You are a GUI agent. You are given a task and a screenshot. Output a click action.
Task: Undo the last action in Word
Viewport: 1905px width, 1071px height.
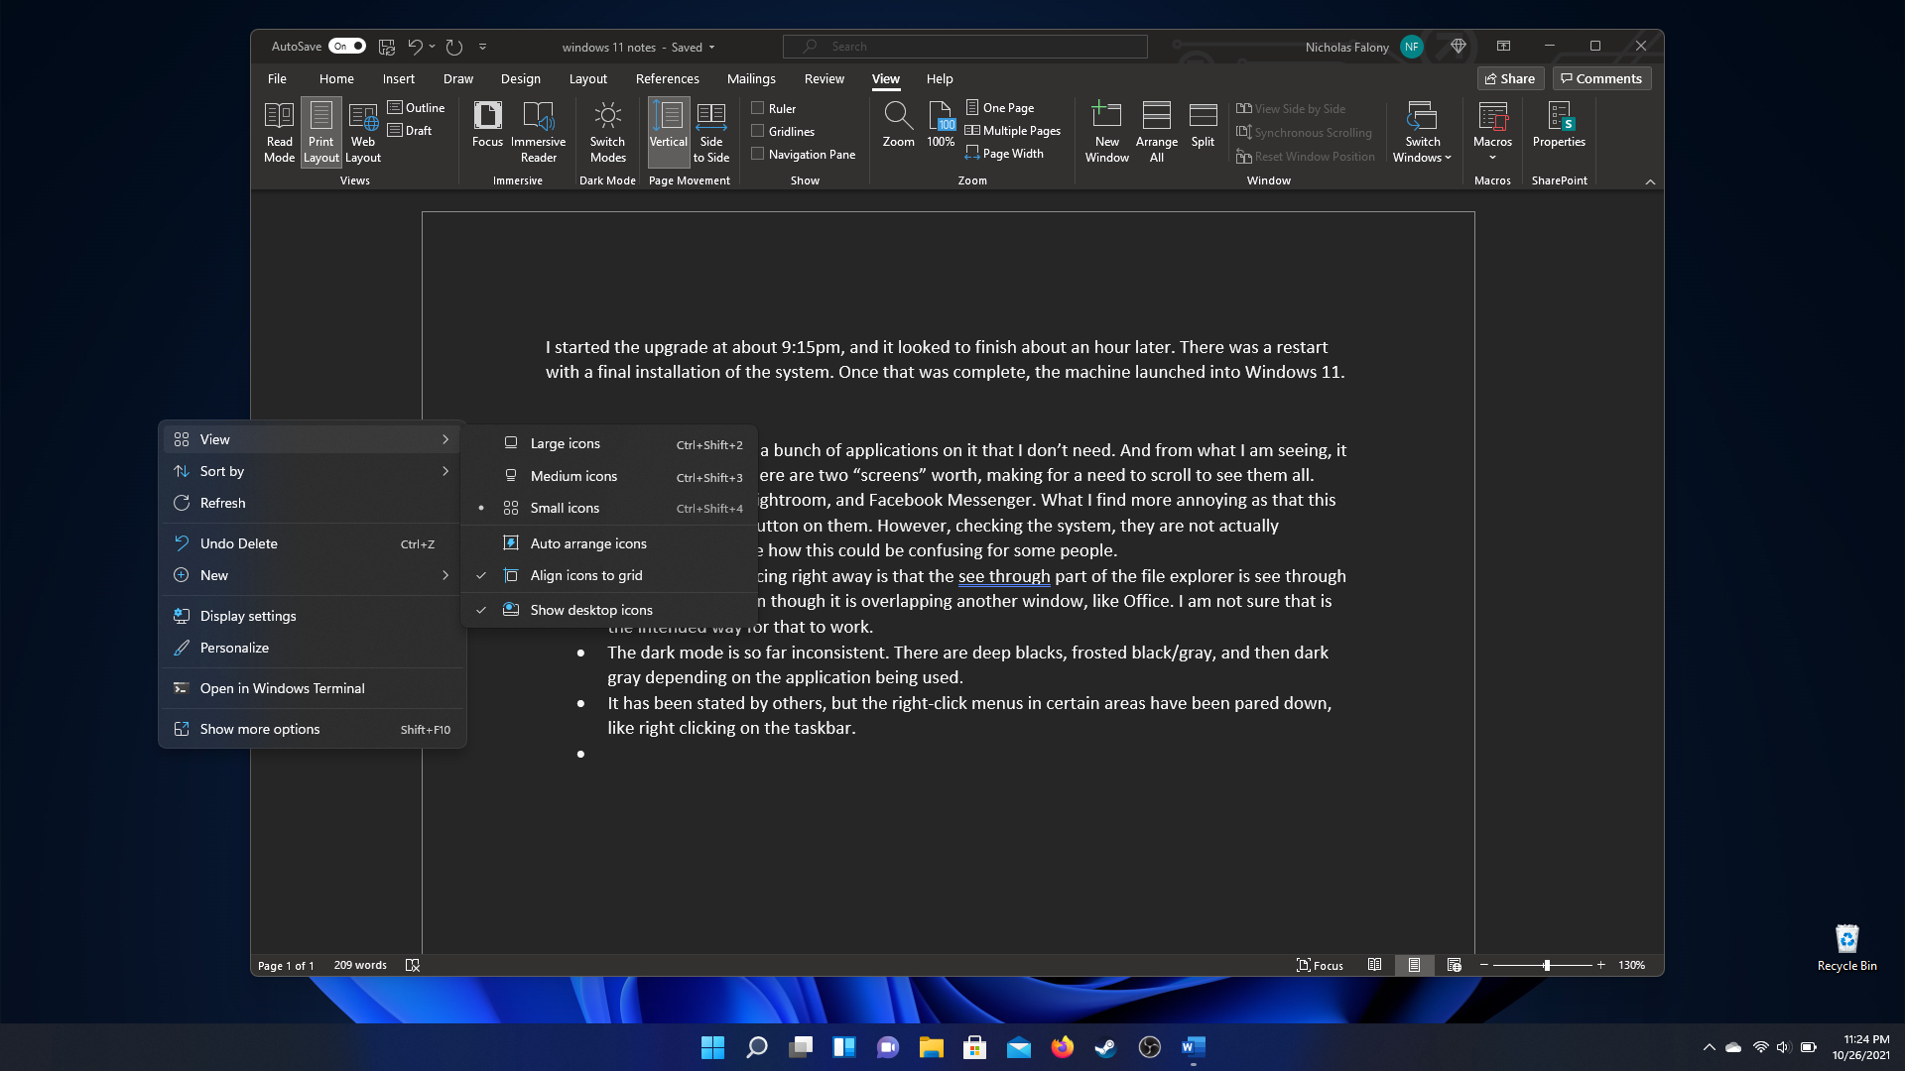click(415, 47)
